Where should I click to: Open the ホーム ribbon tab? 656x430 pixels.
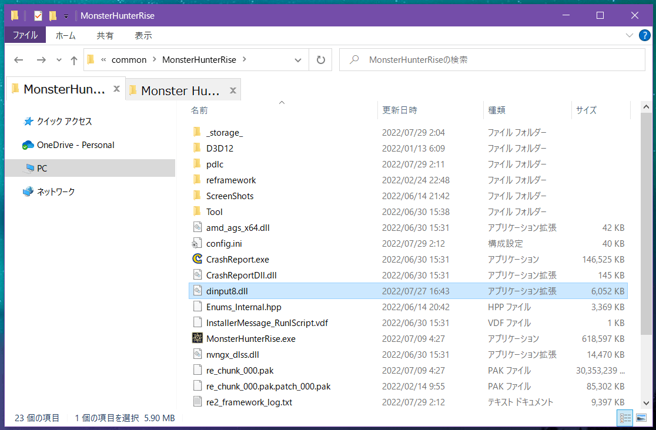tap(66, 36)
